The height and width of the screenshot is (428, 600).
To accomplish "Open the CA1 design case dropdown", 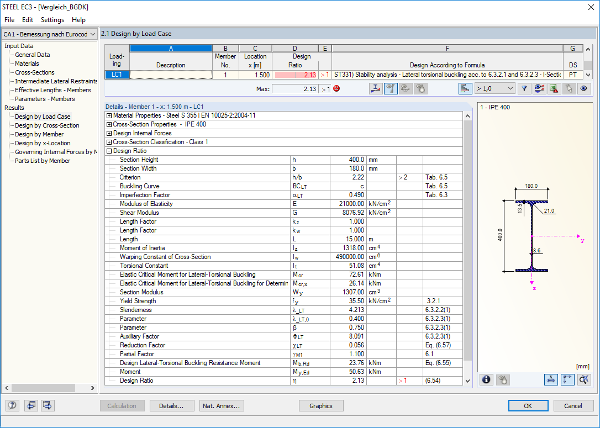I will tap(49, 34).
